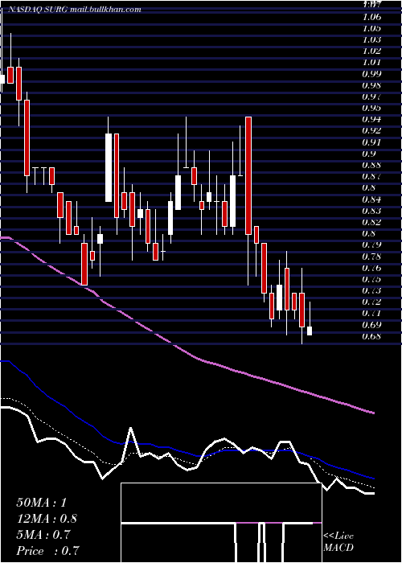Click the 0.71 price axis label
Image resolution: width=402 pixels, height=563 pixels.
coord(373,314)
